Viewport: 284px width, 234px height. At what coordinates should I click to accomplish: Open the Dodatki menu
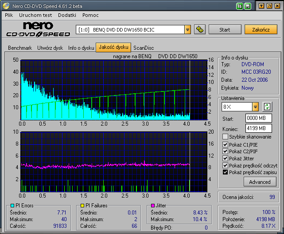(x=67, y=15)
